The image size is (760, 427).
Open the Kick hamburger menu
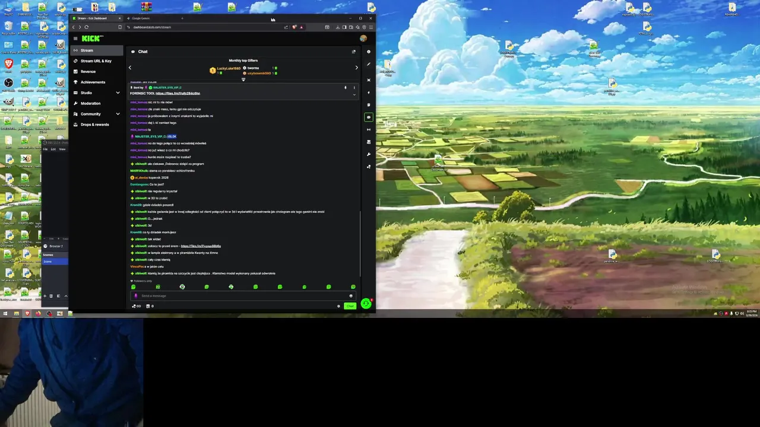[75, 39]
